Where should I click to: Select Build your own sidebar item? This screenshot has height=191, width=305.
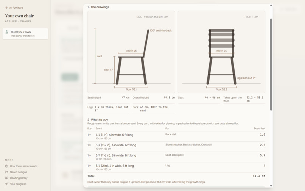point(25,34)
